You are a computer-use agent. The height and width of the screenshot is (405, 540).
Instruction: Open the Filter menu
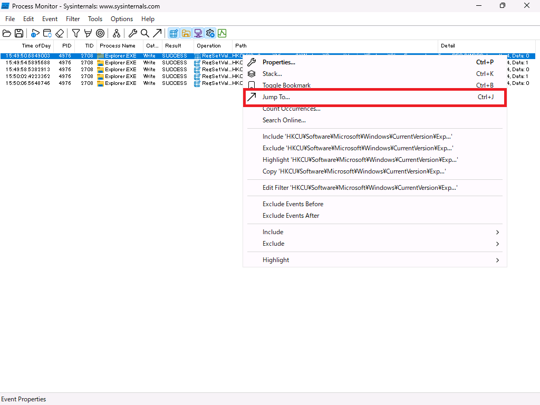pos(73,19)
